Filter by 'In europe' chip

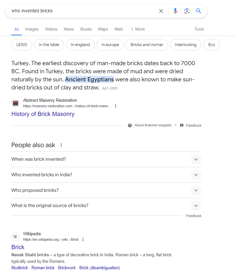[110, 45]
